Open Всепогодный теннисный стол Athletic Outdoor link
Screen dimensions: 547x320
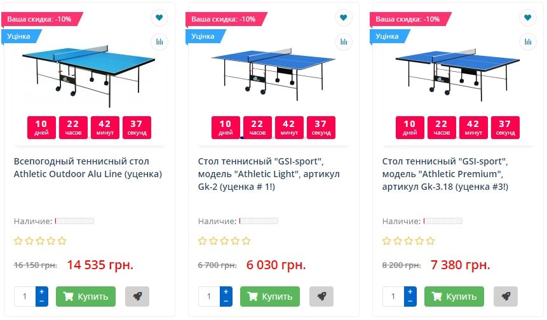click(88, 168)
